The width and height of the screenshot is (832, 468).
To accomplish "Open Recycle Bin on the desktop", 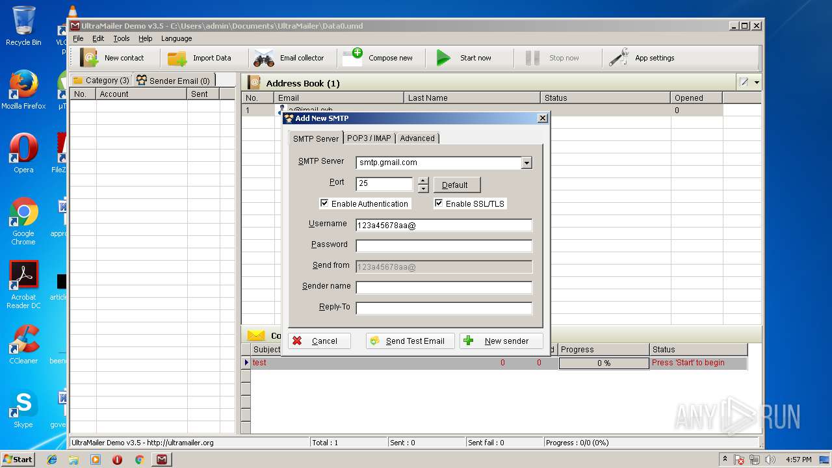I will click(x=23, y=26).
